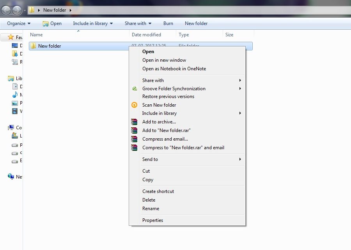Select "Restore previous versions" from the menu
Viewport: 351px width, 250px height.
pyautogui.click(x=168, y=96)
